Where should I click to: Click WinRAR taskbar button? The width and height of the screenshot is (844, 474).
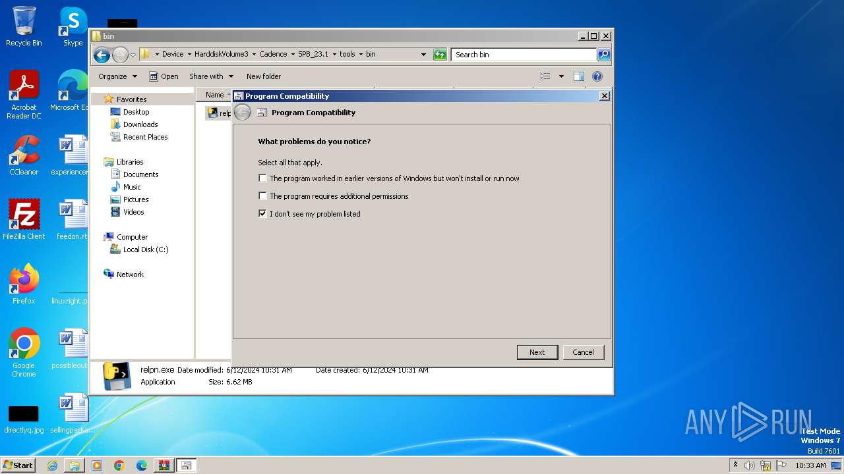click(x=164, y=465)
